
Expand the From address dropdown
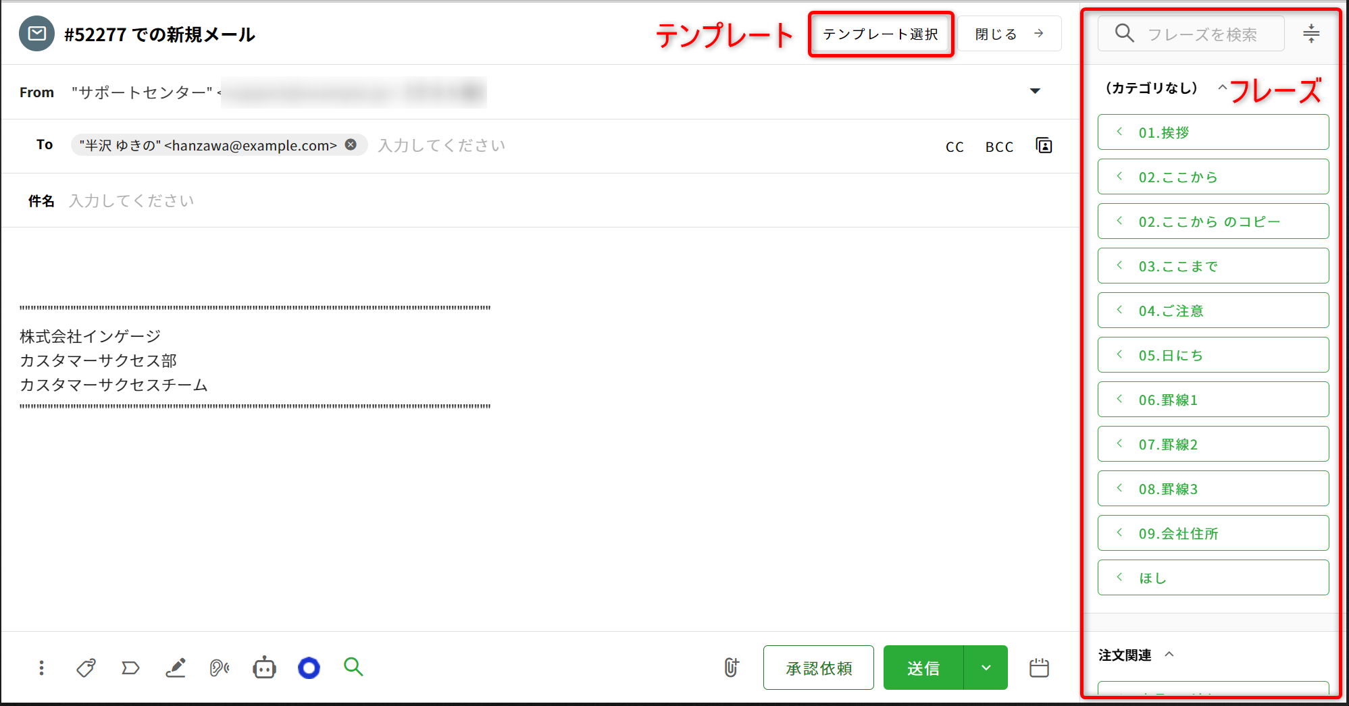pos(1034,91)
